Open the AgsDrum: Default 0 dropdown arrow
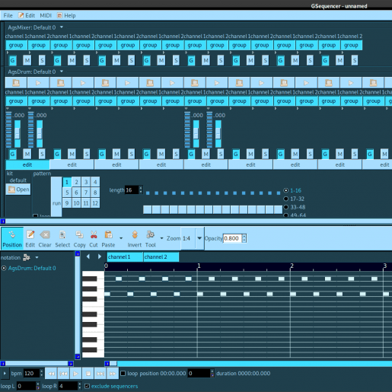The height and width of the screenshot is (392, 392). 62,72
